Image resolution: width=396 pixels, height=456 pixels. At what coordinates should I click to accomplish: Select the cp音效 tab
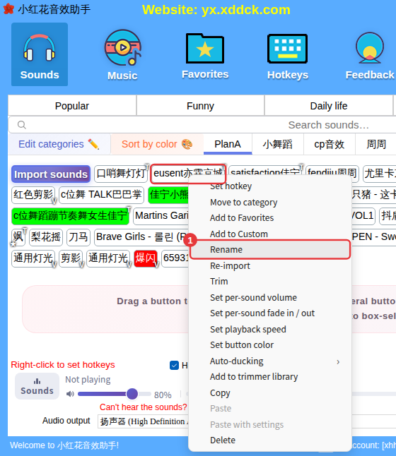point(330,144)
